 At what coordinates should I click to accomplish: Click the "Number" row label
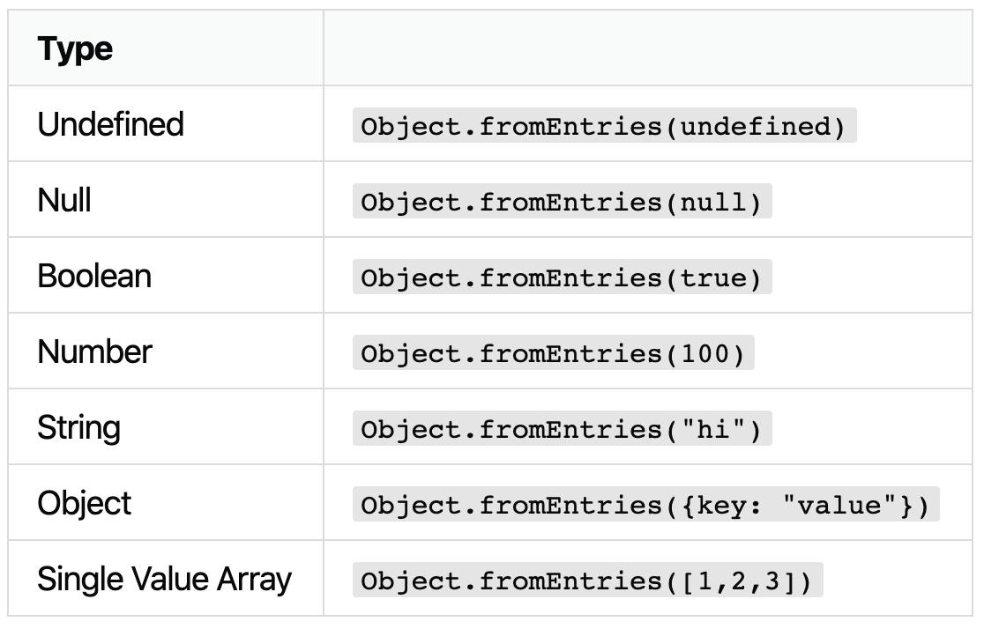94,352
